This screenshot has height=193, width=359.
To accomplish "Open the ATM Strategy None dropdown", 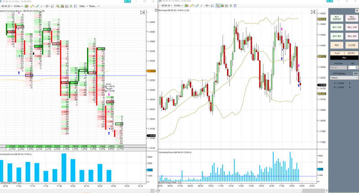I will 344,78.
